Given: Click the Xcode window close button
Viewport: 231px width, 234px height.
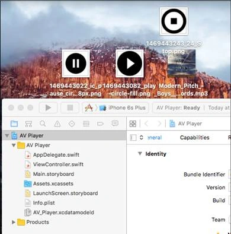Looking at the screenshot, I should 11,107.
